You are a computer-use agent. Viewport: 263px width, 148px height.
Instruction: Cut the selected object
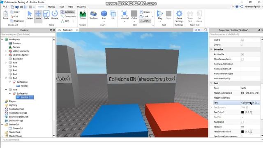[14, 16]
